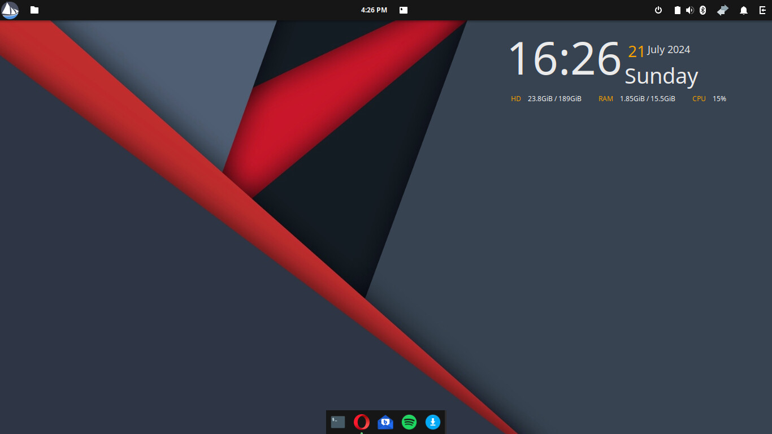
Task: Open the Places folder icon in top panel
Action: click(34, 10)
